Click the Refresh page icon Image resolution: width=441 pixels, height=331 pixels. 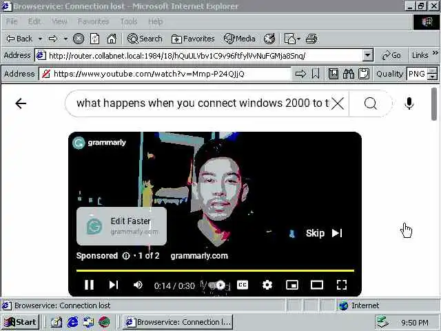point(94,39)
